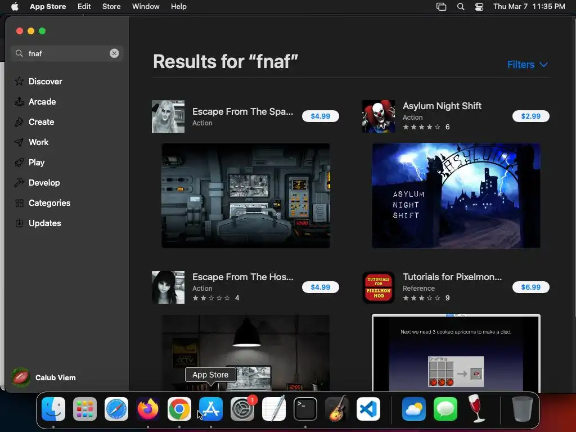Open Escape From The Hos screenshot preview

point(246,353)
